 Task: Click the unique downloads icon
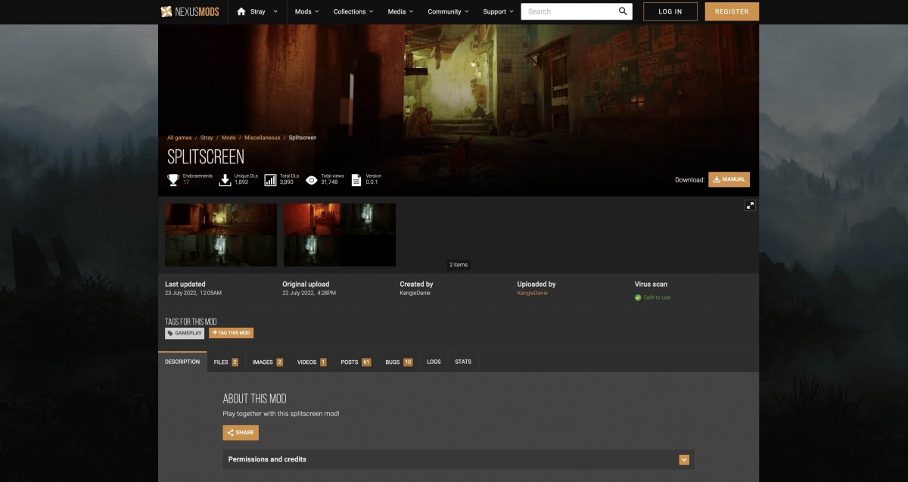[x=225, y=179]
